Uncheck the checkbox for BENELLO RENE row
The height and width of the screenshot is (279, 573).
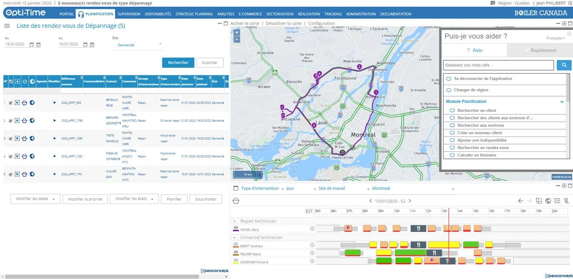tap(11, 102)
